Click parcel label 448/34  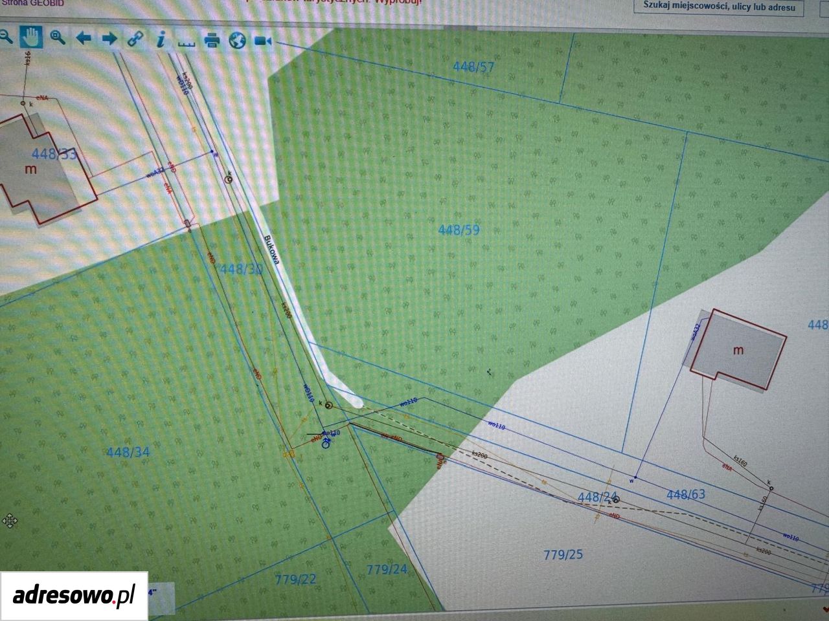point(128,452)
